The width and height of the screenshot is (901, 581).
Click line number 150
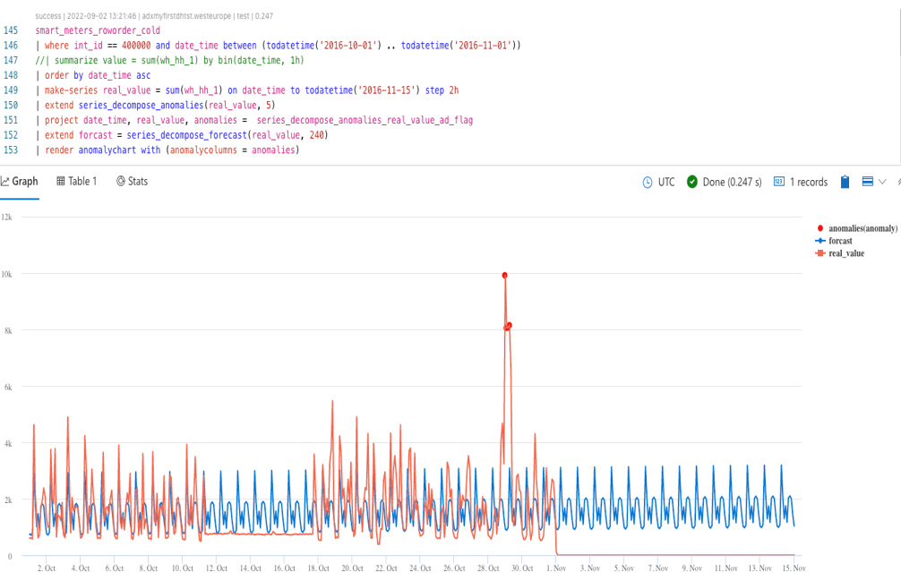(11, 105)
